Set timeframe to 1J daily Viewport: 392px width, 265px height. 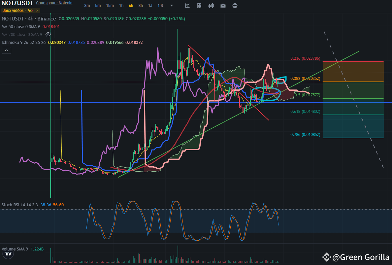[150, 6]
